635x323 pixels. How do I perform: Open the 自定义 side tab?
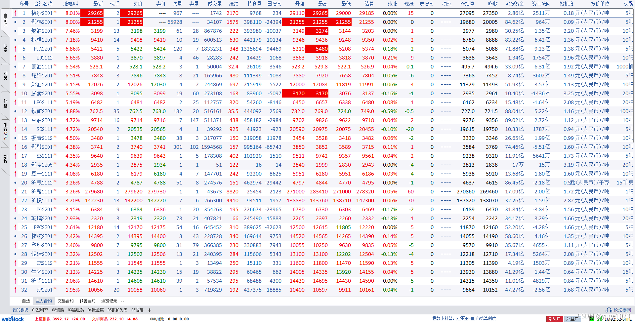coord(5,20)
